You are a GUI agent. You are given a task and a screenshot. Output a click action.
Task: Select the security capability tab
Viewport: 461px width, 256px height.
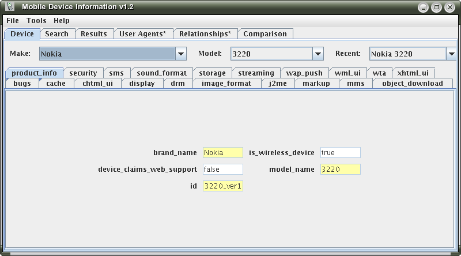83,73
